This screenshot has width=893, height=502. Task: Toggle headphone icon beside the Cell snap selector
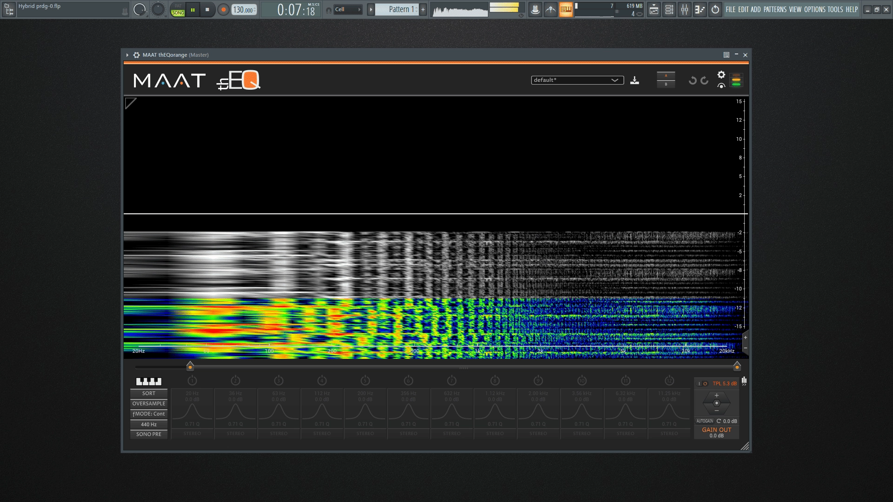(328, 10)
